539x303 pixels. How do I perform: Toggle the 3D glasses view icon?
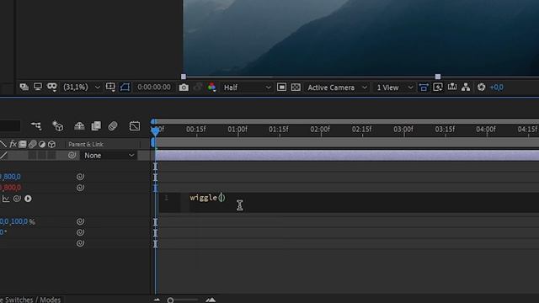click(x=52, y=87)
